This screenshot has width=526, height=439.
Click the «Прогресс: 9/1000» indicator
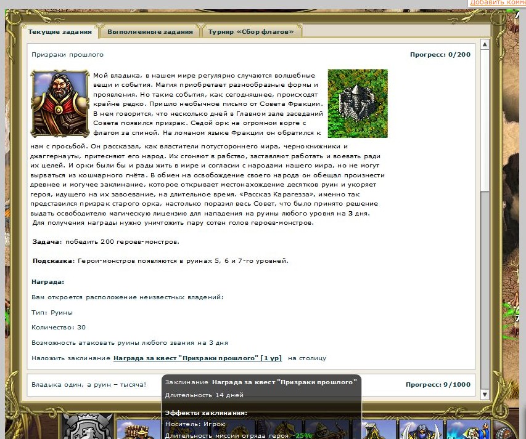[x=438, y=384]
